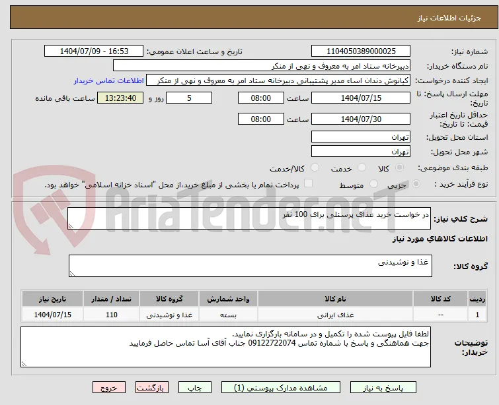The height and width of the screenshot is (405, 499).
Task: Click the تاریخ نیاز column header
Action: tap(52, 299)
